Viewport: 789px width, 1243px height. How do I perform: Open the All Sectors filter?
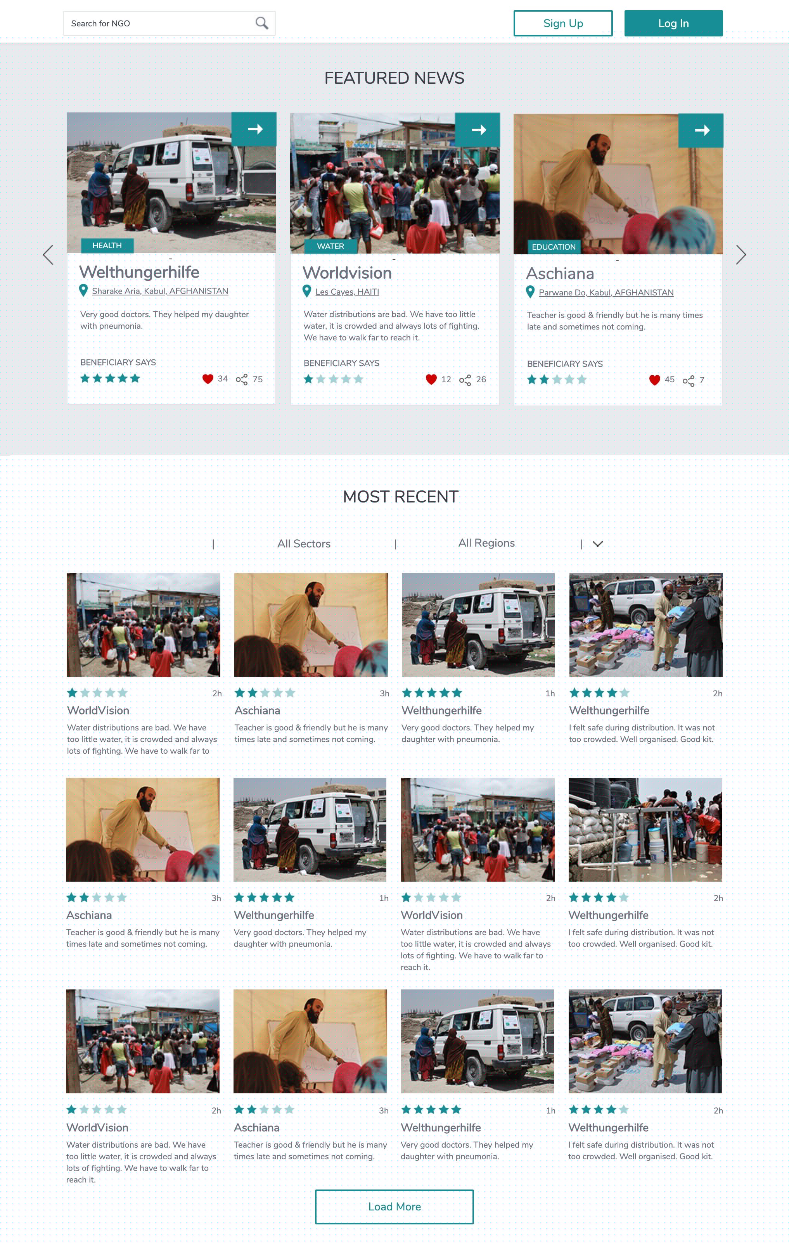[304, 544]
